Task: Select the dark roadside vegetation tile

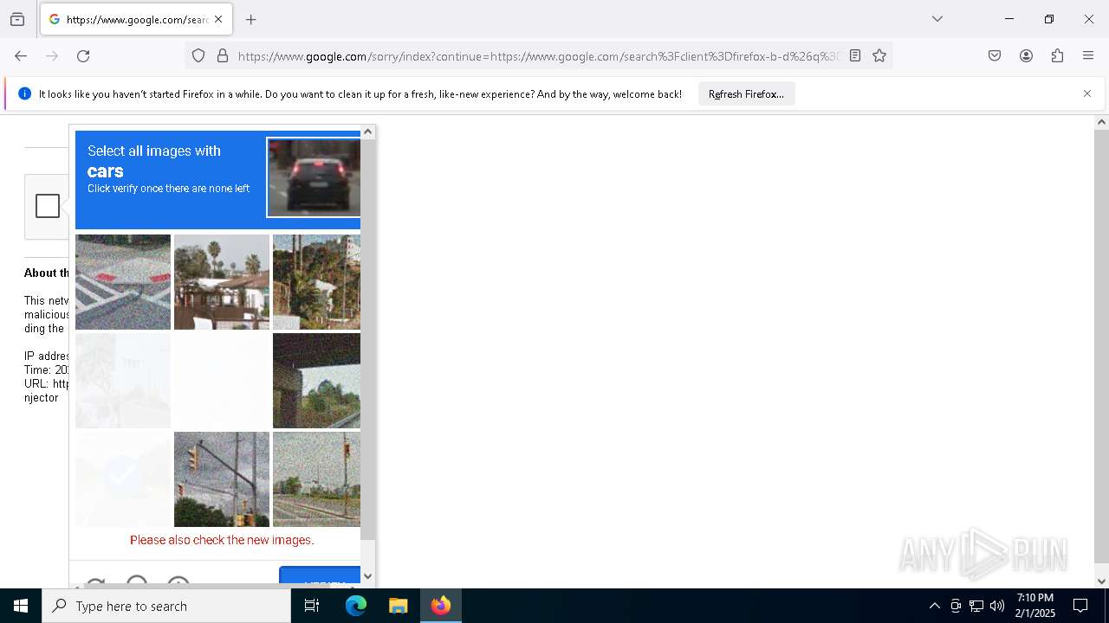Action: [x=316, y=381]
